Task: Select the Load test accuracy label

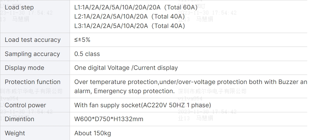Action: [x=33, y=40]
